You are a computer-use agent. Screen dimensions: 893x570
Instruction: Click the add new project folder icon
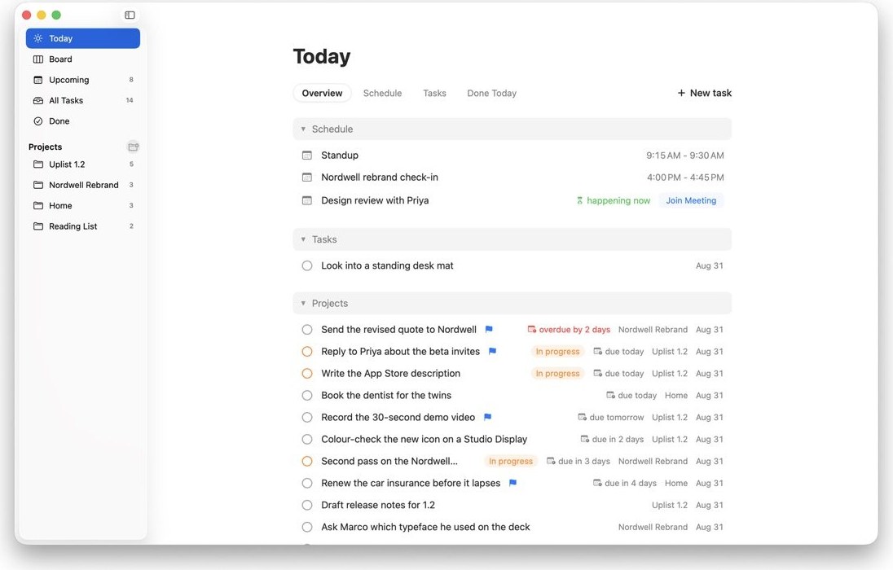coord(134,147)
